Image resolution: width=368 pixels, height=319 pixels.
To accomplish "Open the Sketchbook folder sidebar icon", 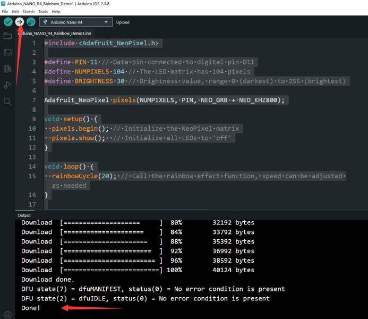I will point(7,36).
